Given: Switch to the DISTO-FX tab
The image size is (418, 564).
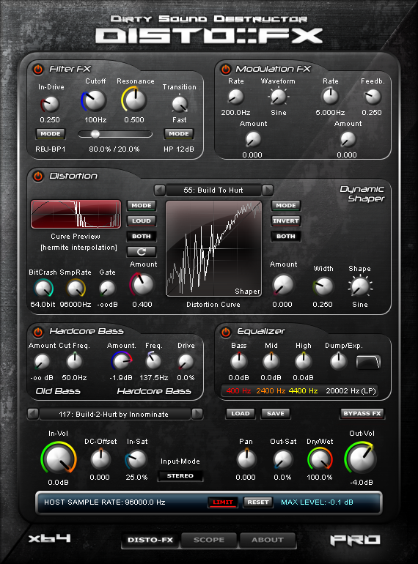Looking at the screenshot, I should (x=150, y=540).
